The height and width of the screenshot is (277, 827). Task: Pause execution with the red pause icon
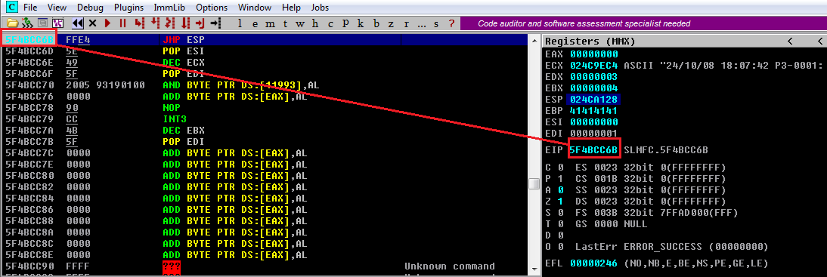point(123,23)
